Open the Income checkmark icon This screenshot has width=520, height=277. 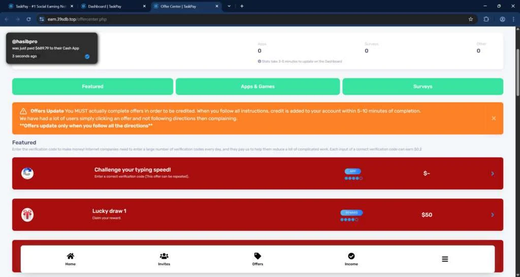tap(351, 256)
